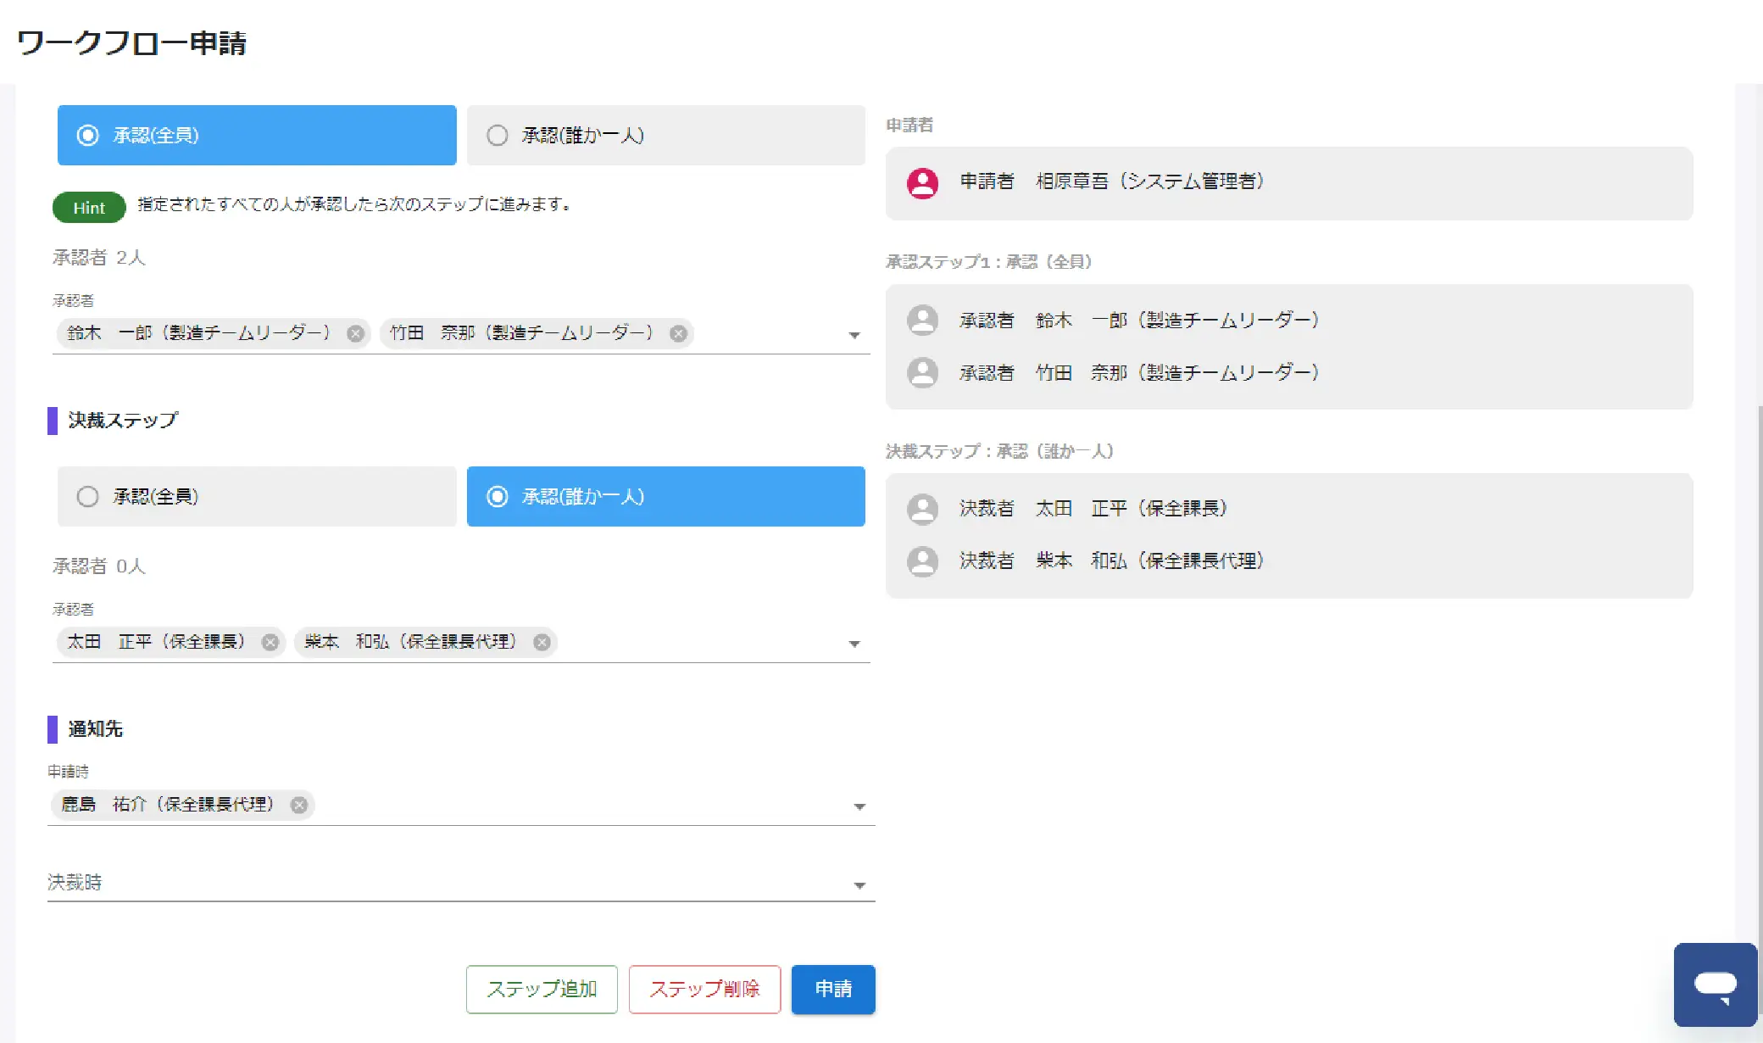Expand the decision step 承認者 dropdown arrow
Image resolution: width=1763 pixels, height=1043 pixels.
(854, 644)
